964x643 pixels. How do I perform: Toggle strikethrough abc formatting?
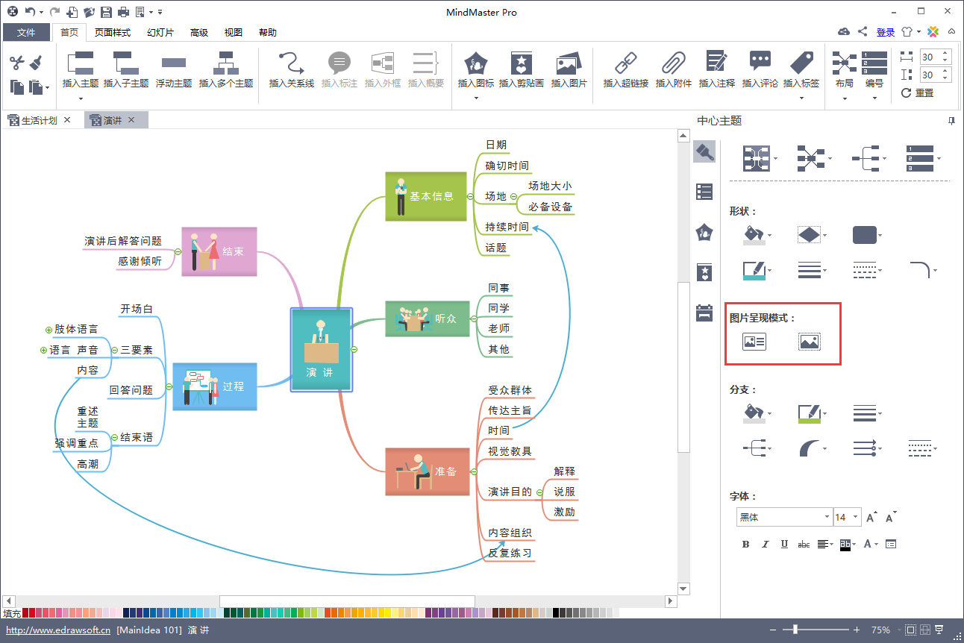click(x=804, y=545)
